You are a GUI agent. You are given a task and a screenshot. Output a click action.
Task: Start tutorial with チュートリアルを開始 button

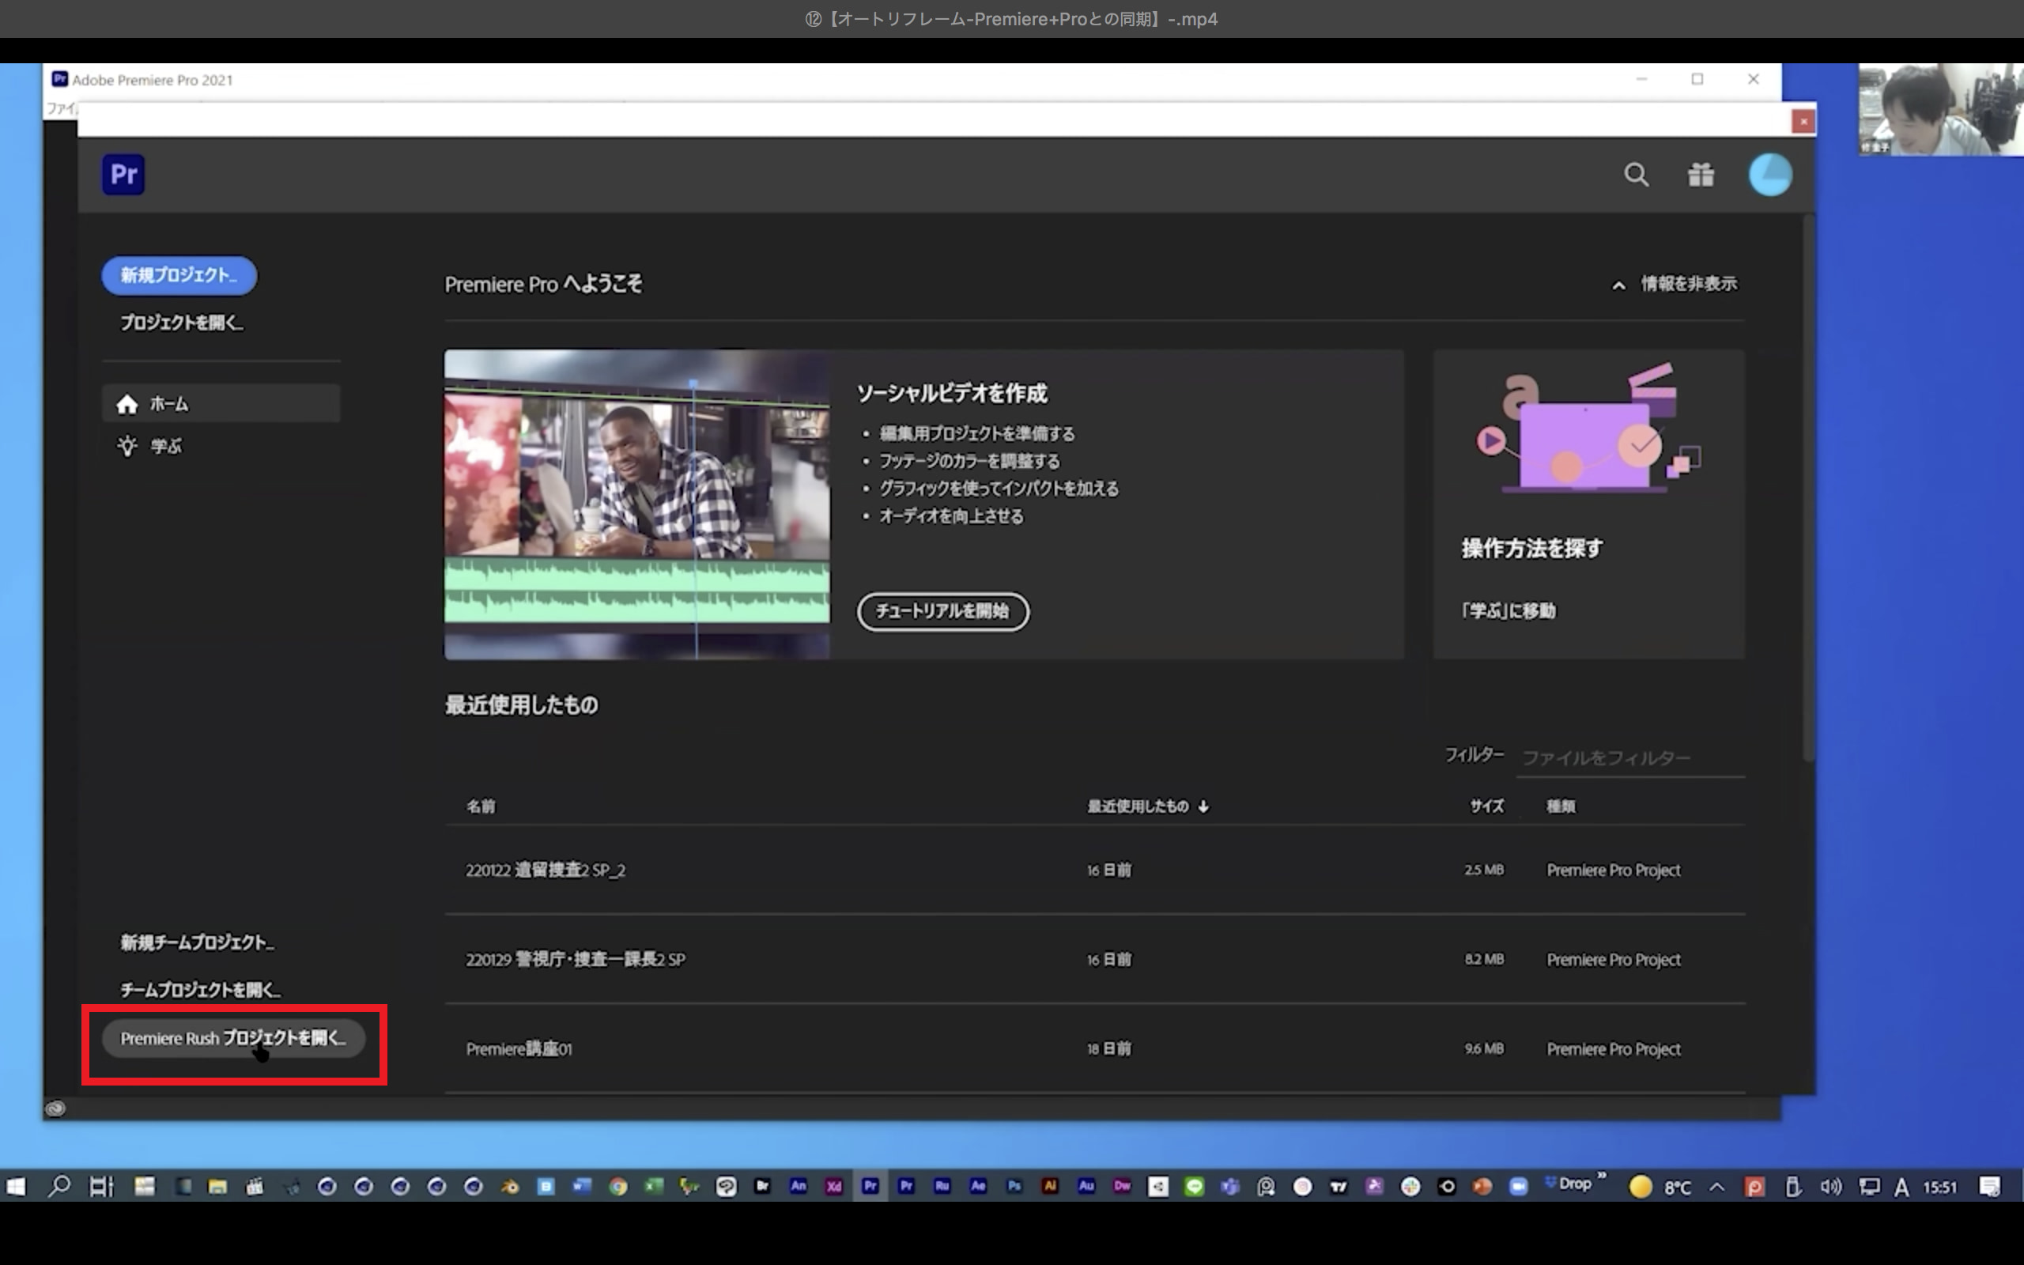[942, 610]
